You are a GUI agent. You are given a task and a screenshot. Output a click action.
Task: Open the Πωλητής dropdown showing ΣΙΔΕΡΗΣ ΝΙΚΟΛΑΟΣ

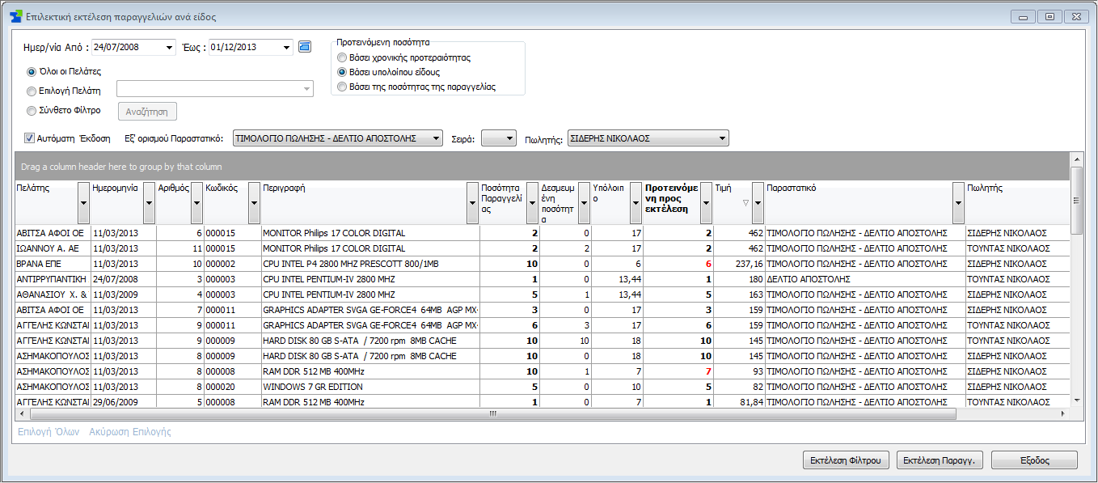point(722,138)
